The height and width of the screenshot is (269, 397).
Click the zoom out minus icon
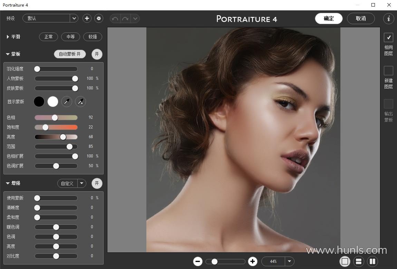(198, 261)
